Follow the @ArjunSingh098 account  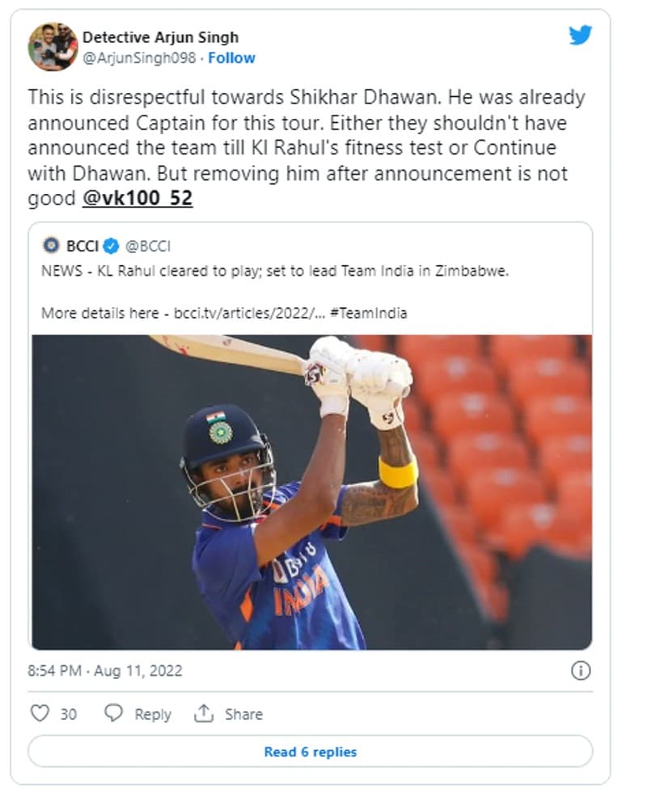(x=231, y=58)
